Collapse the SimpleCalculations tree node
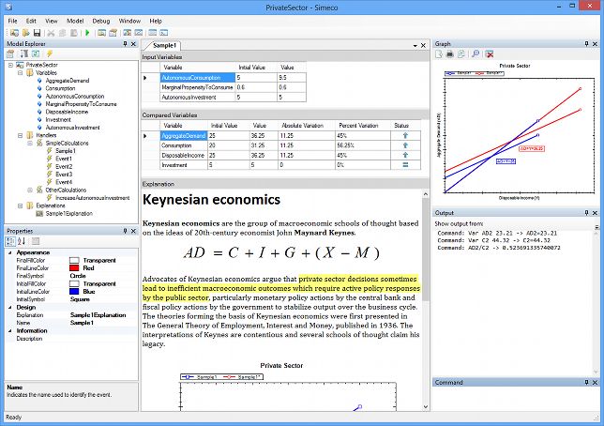The height and width of the screenshot is (426, 604). point(28,143)
